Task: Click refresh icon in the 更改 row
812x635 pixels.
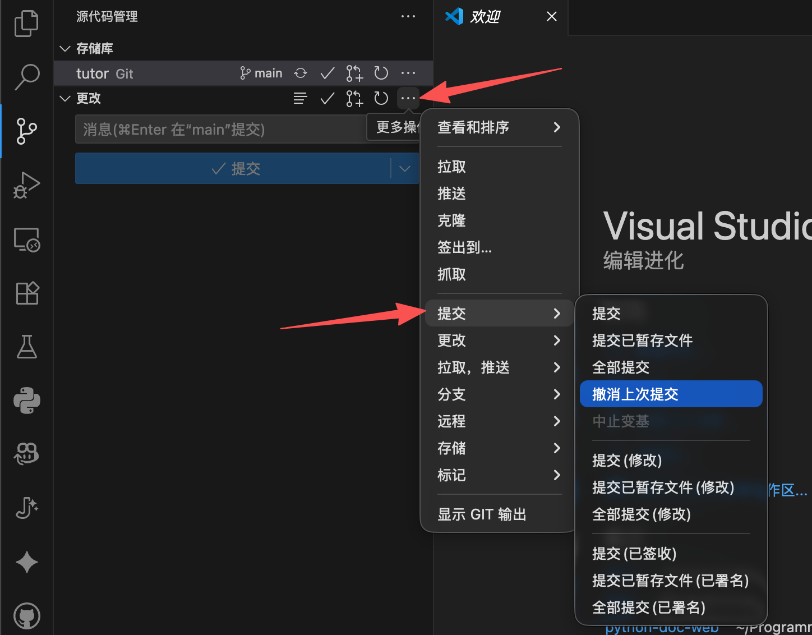Action: coord(381,99)
